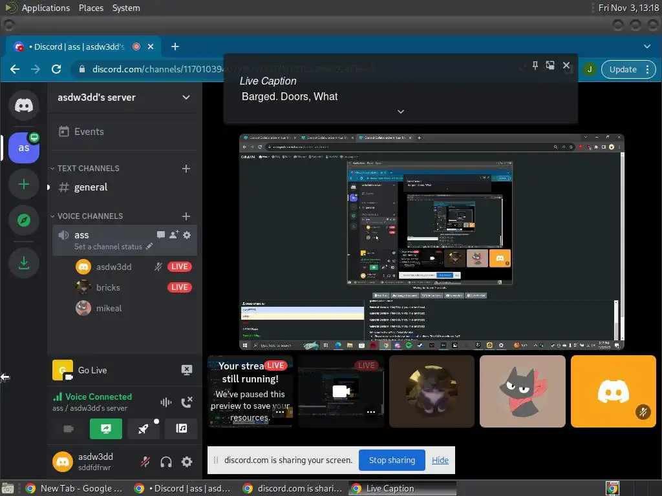Edit ass channel settings gear

click(187, 235)
